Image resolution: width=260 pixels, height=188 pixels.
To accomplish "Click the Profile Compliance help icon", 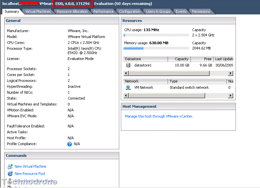I will (x=70, y=144).
